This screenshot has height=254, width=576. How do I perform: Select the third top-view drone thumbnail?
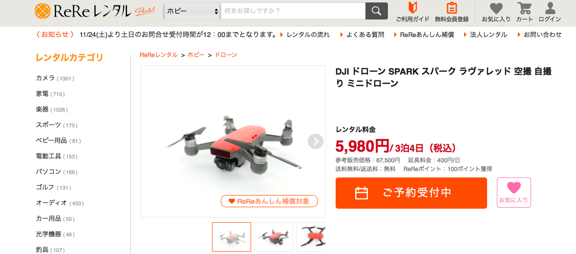point(311,237)
